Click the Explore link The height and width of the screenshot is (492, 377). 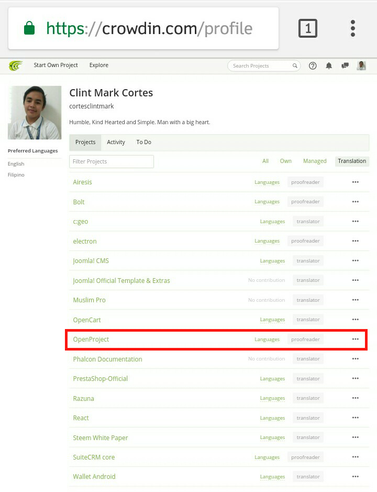click(x=99, y=65)
